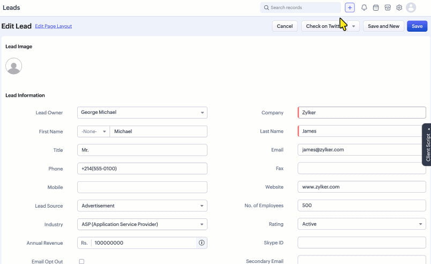The image size is (431, 264).
Task: Click the Website field
Action: click(362, 187)
